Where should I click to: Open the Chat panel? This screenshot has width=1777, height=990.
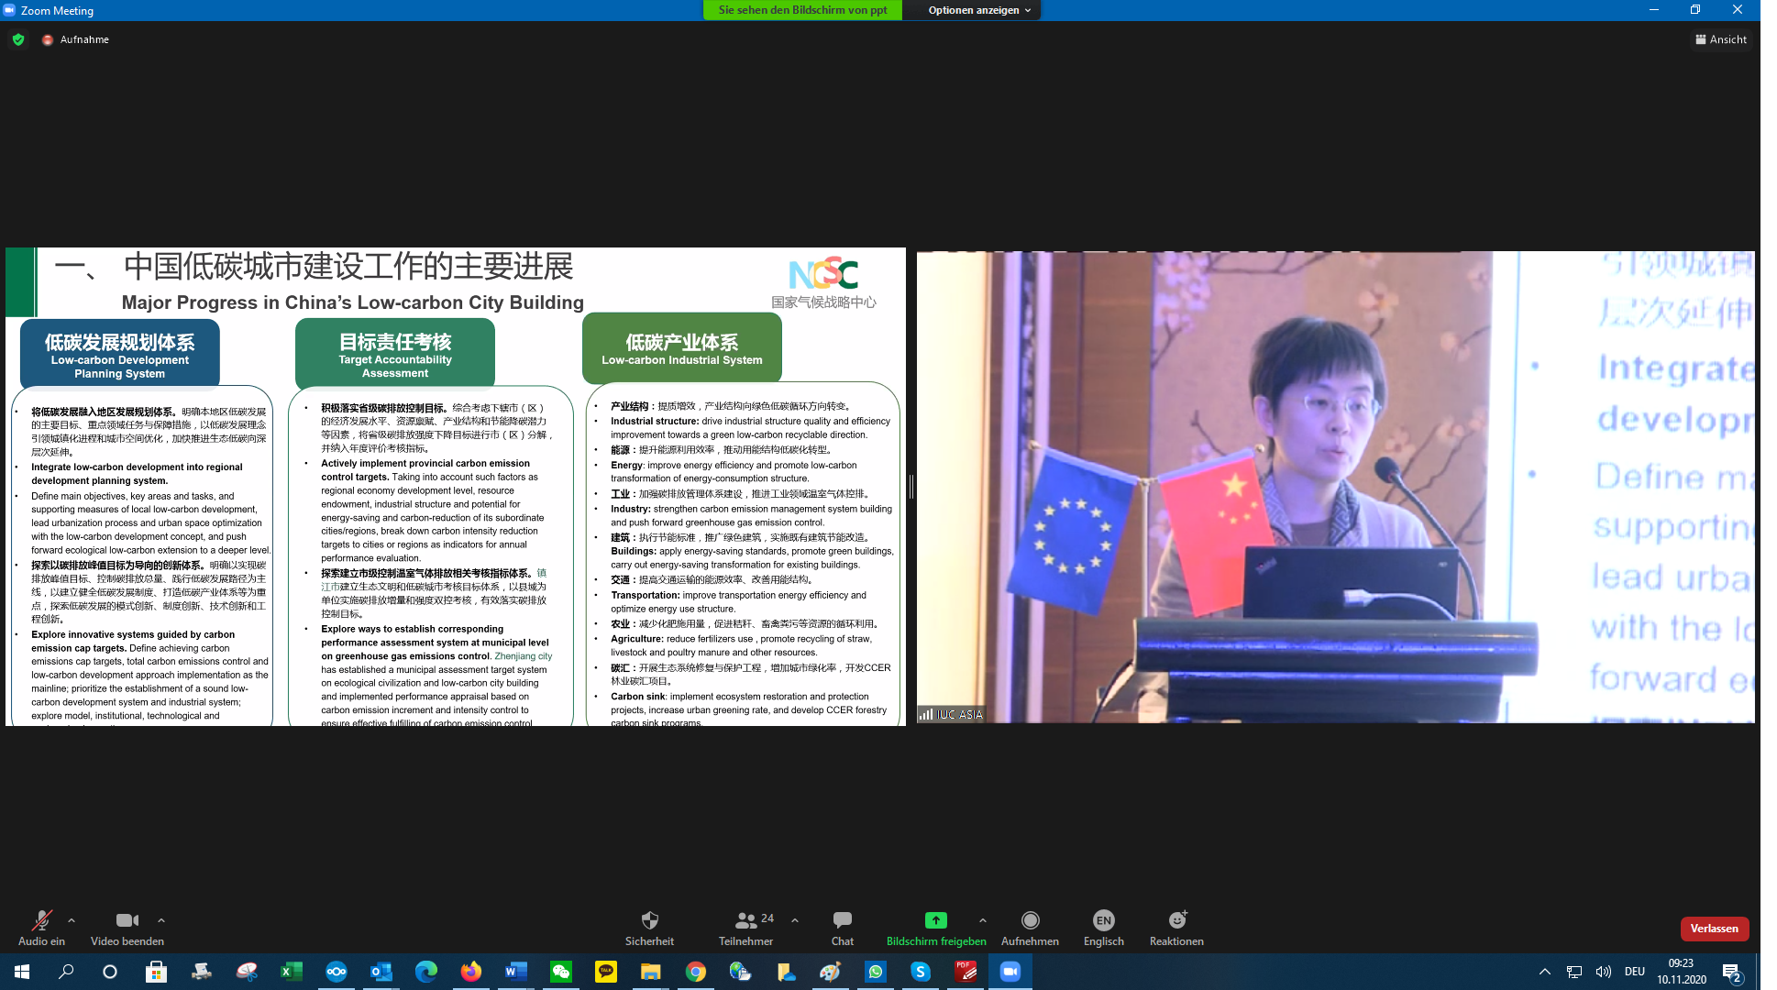pos(842,920)
